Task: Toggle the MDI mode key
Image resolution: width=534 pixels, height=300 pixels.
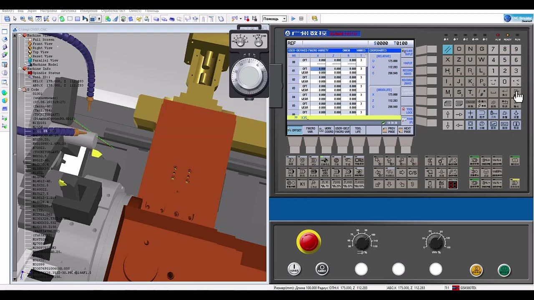Action: click(x=314, y=160)
